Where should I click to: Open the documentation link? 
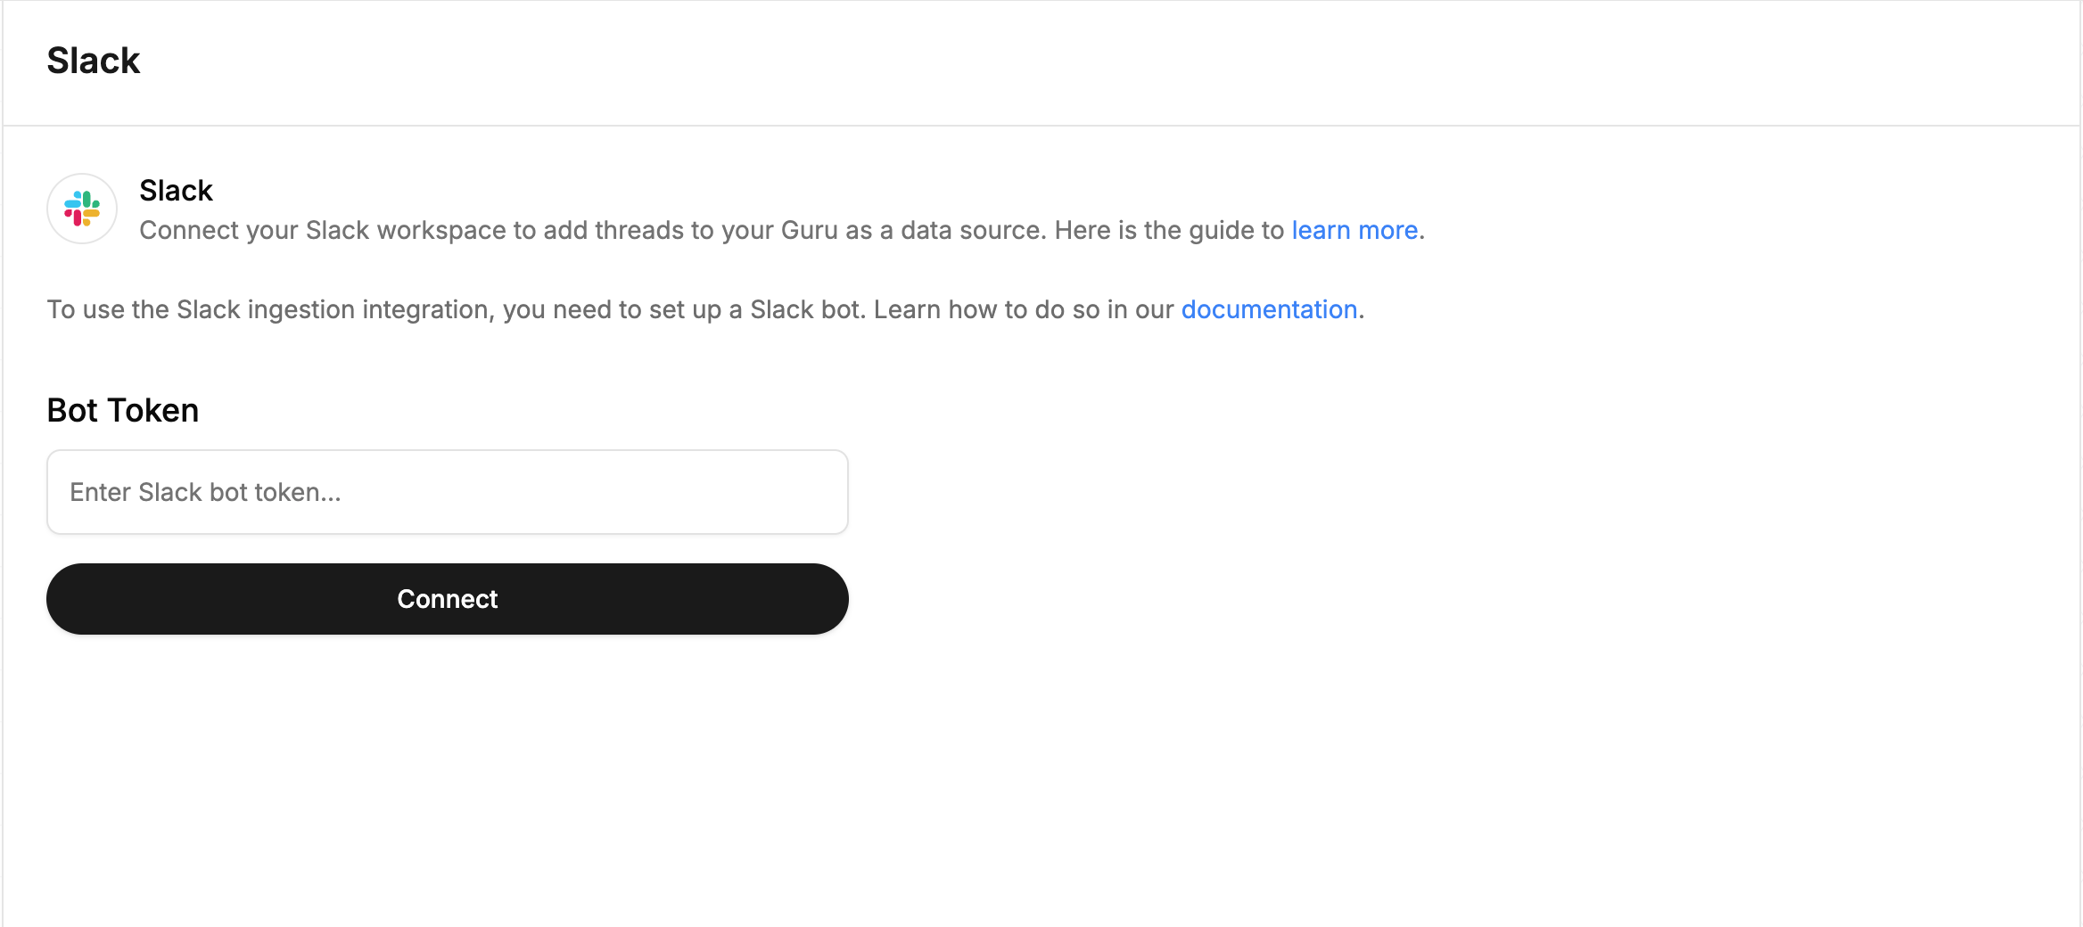point(1269,309)
